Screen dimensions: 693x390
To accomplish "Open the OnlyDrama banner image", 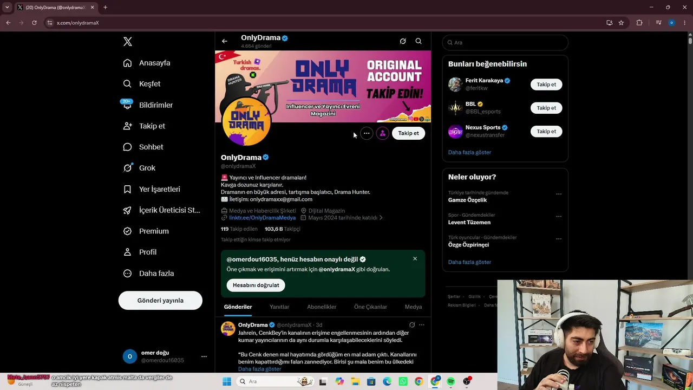I will tap(323, 87).
